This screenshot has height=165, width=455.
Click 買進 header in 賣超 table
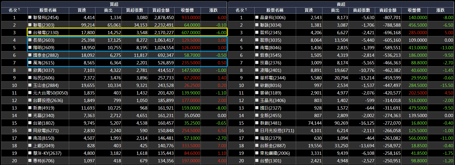[309, 10]
